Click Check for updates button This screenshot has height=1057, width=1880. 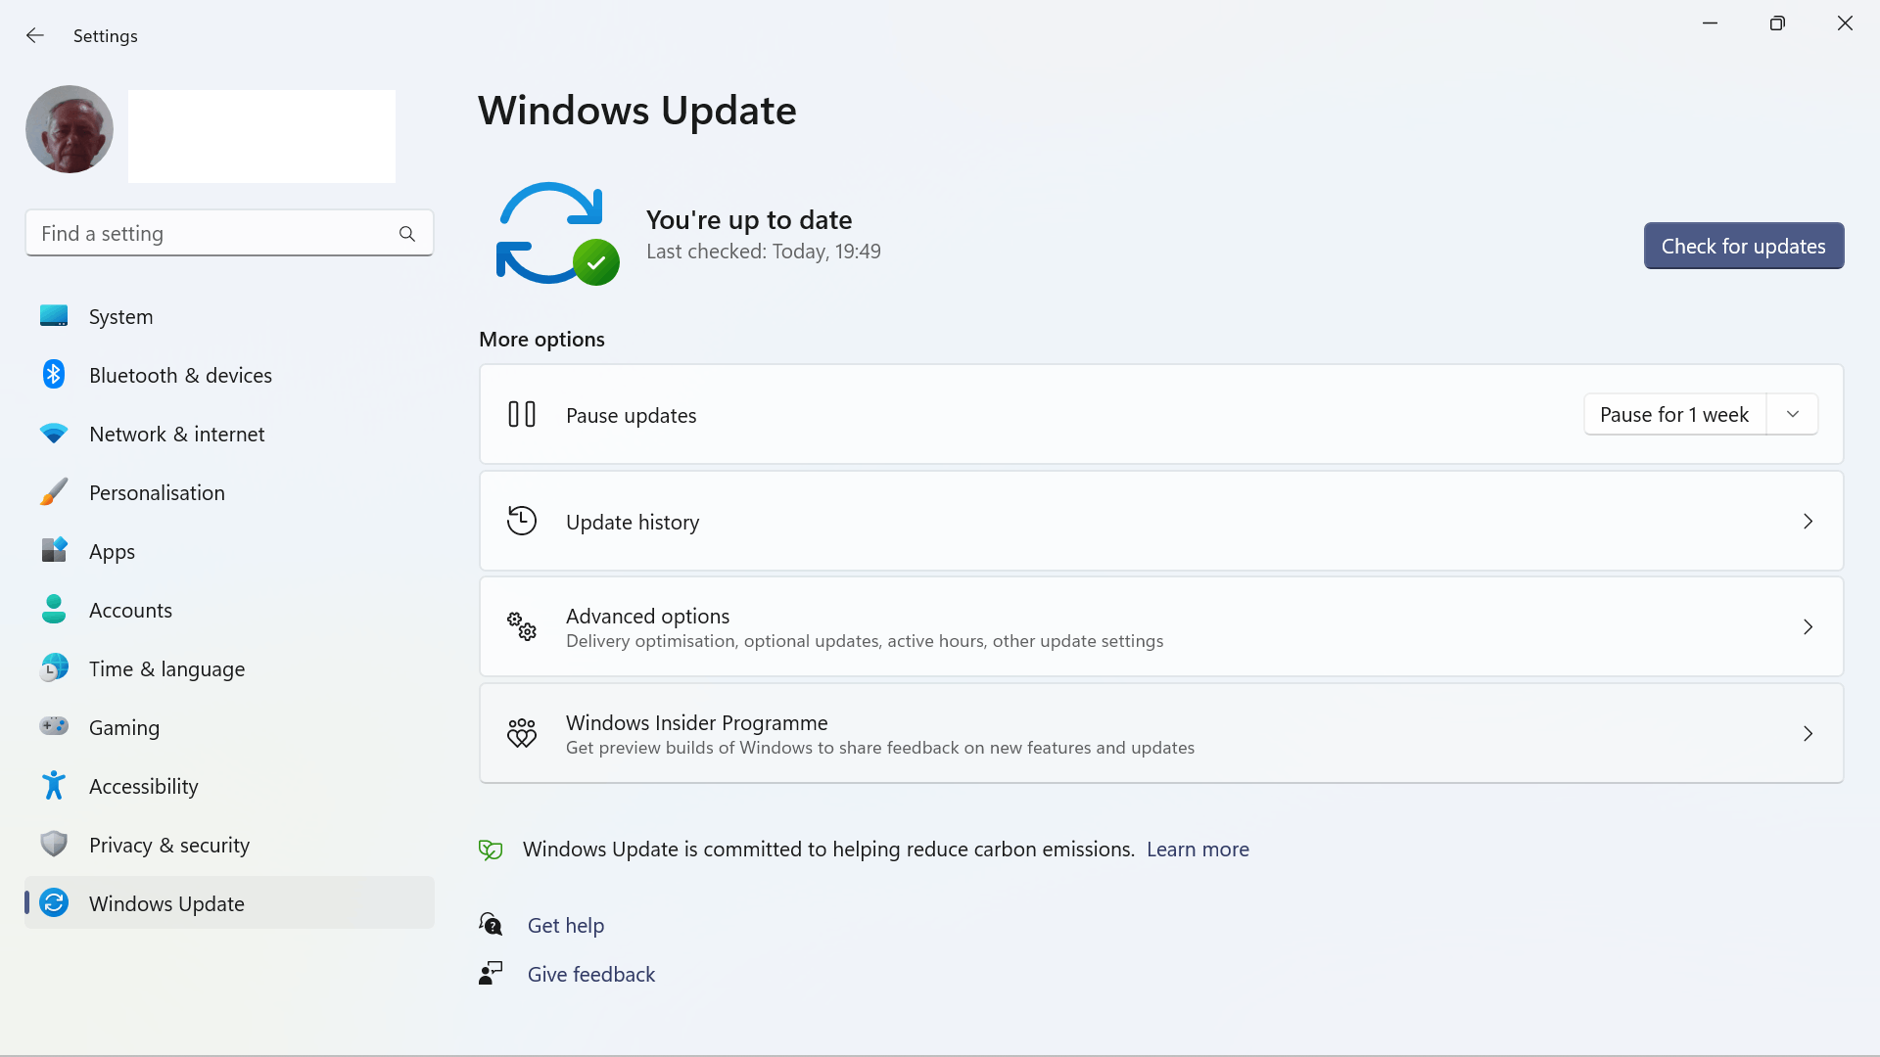[x=1743, y=246]
